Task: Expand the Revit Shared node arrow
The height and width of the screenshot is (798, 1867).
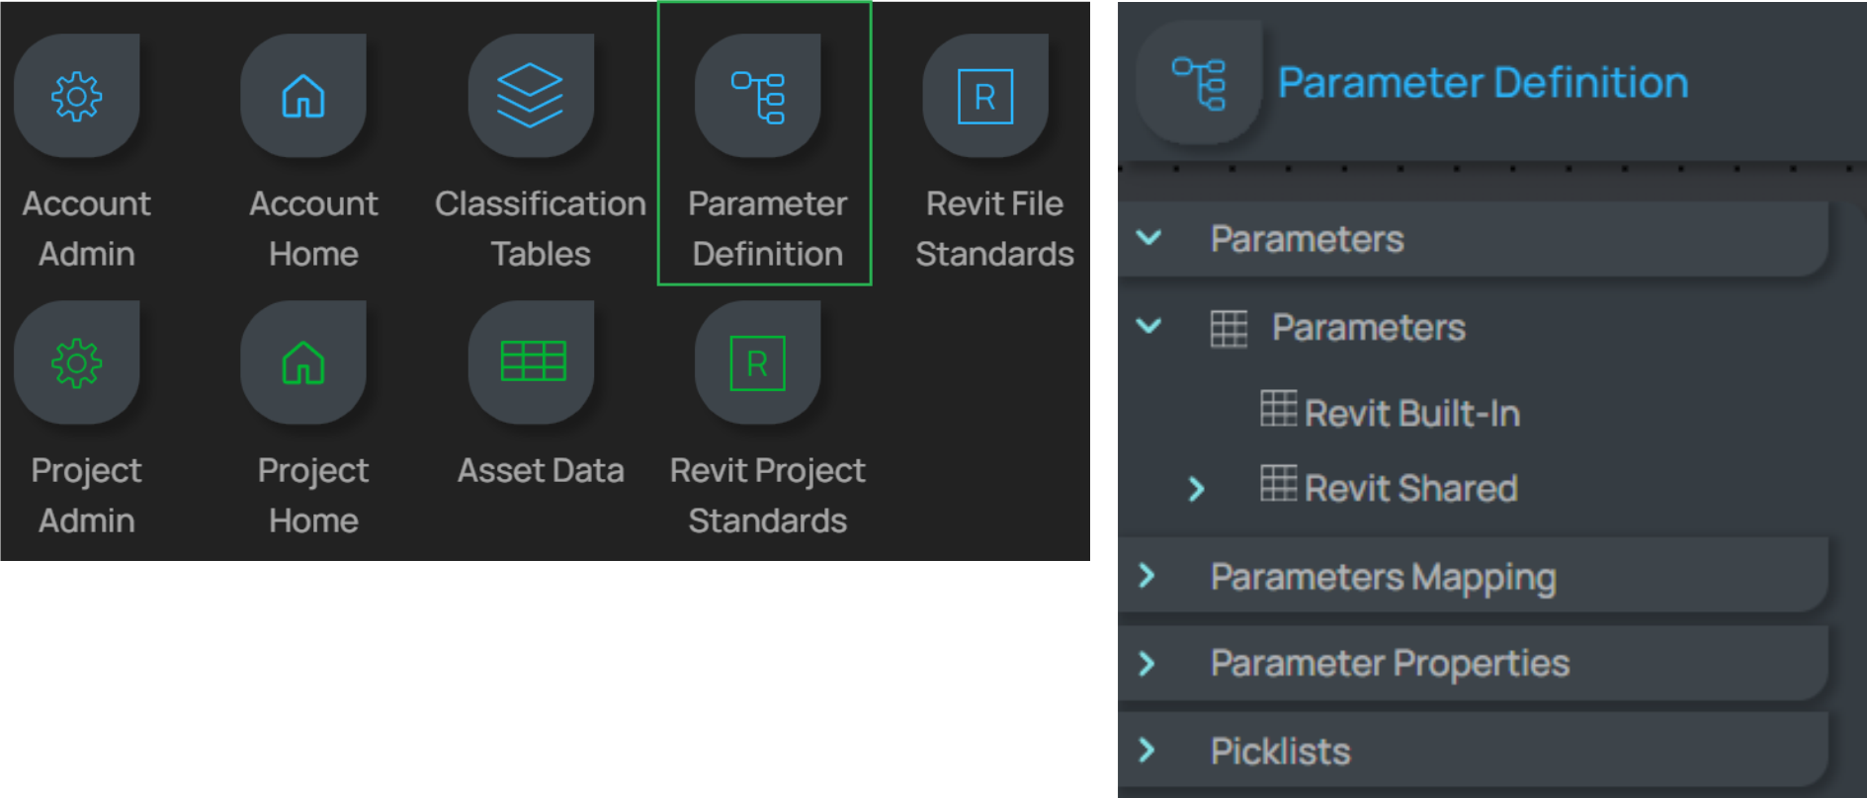Action: tap(1196, 489)
